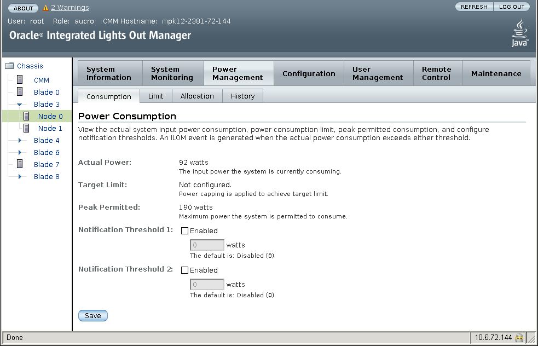The width and height of the screenshot is (538, 346).
Task: Select Node 1 in the tree
Action: pyautogui.click(x=50, y=128)
